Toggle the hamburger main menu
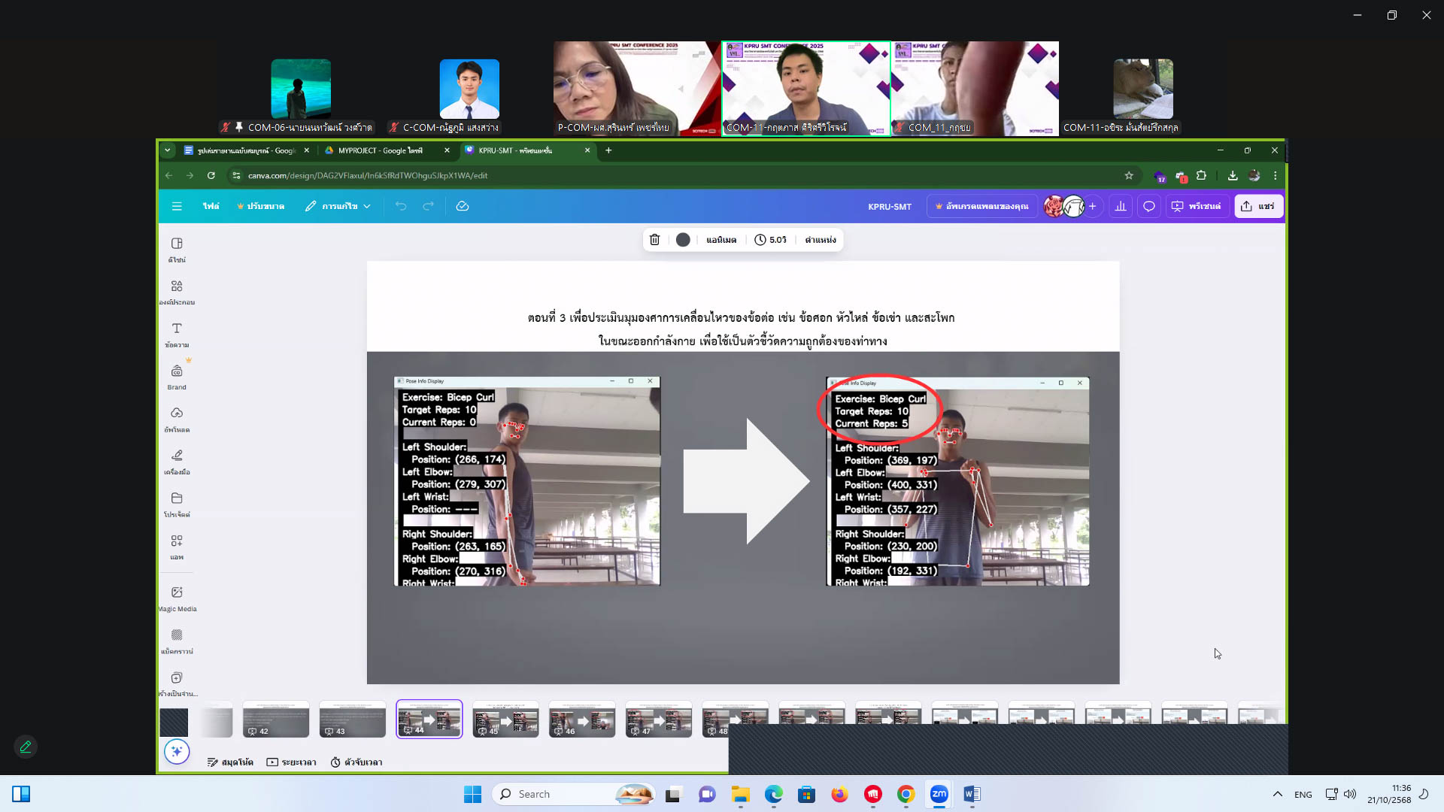Image resolution: width=1444 pixels, height=812 pixels. coord(177,206)
